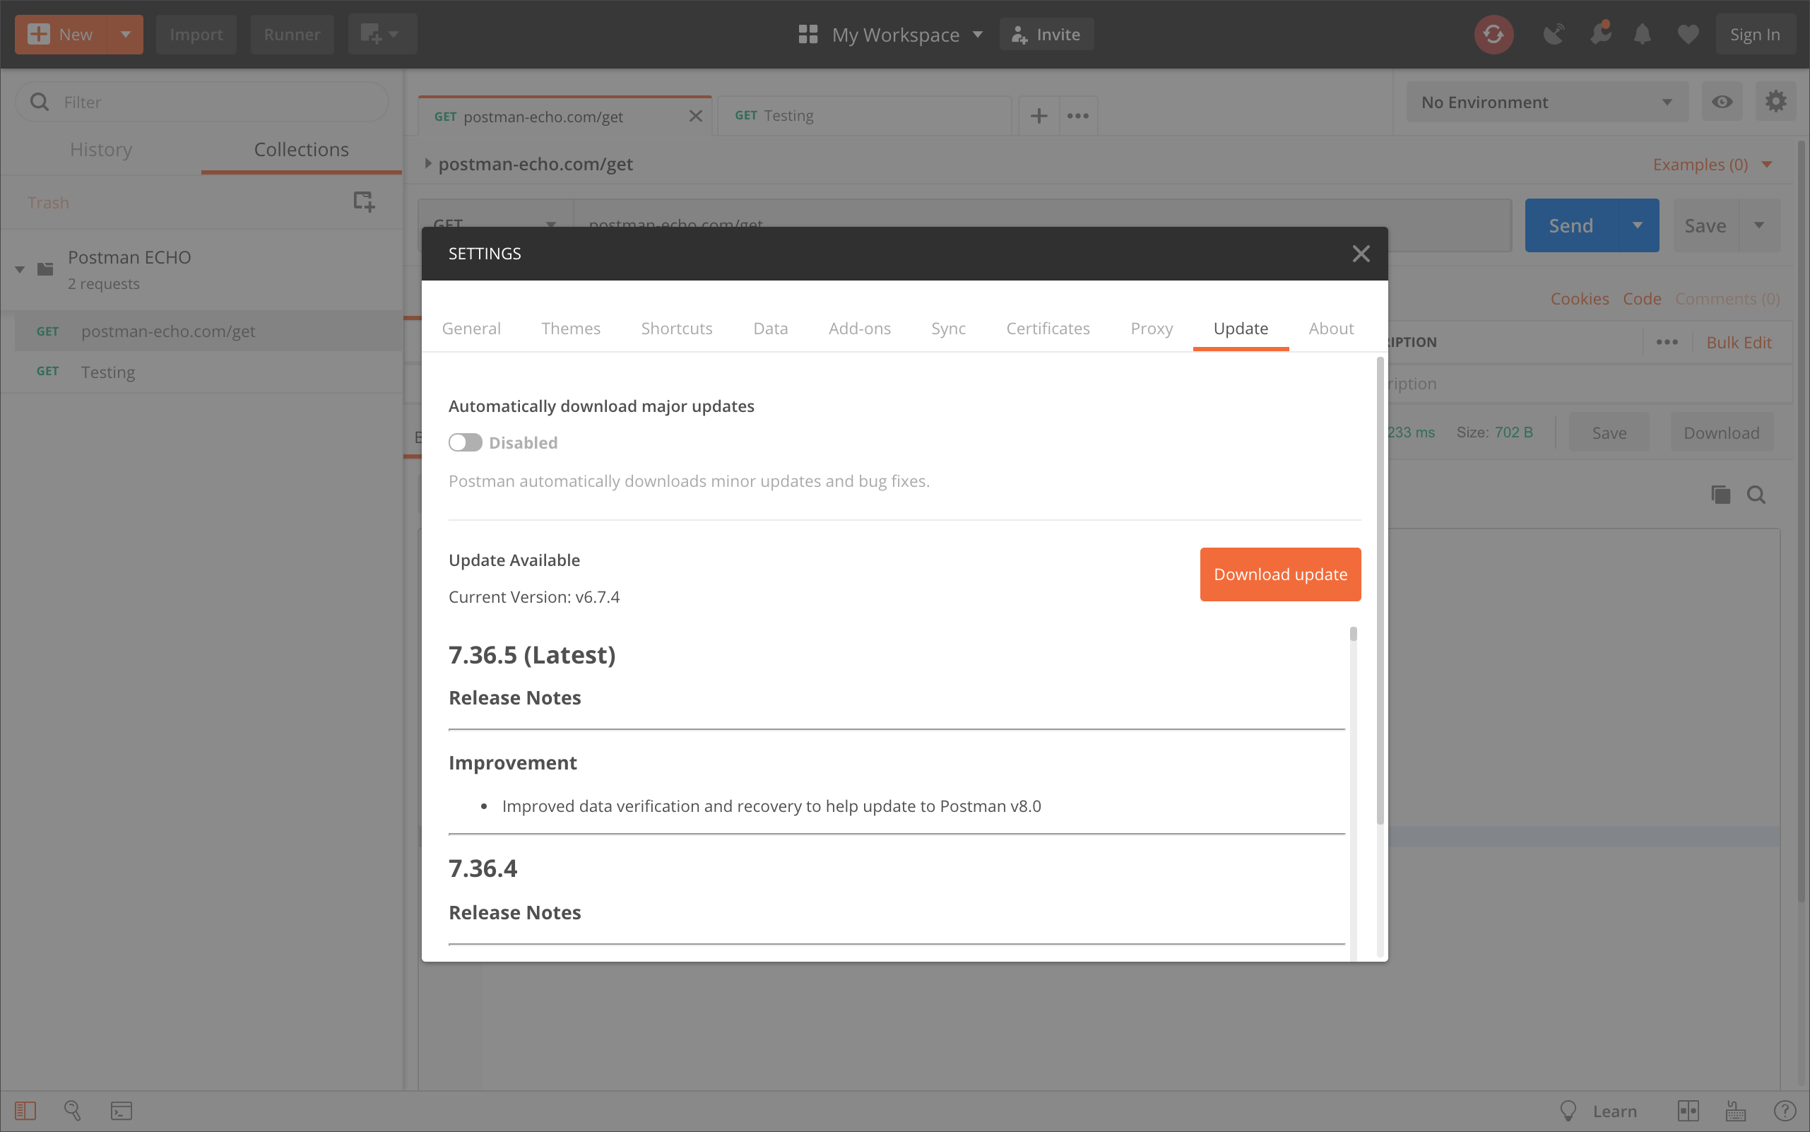Open tab options three-dot menu
1810x1132 pixels.
tap(1078, 116)
